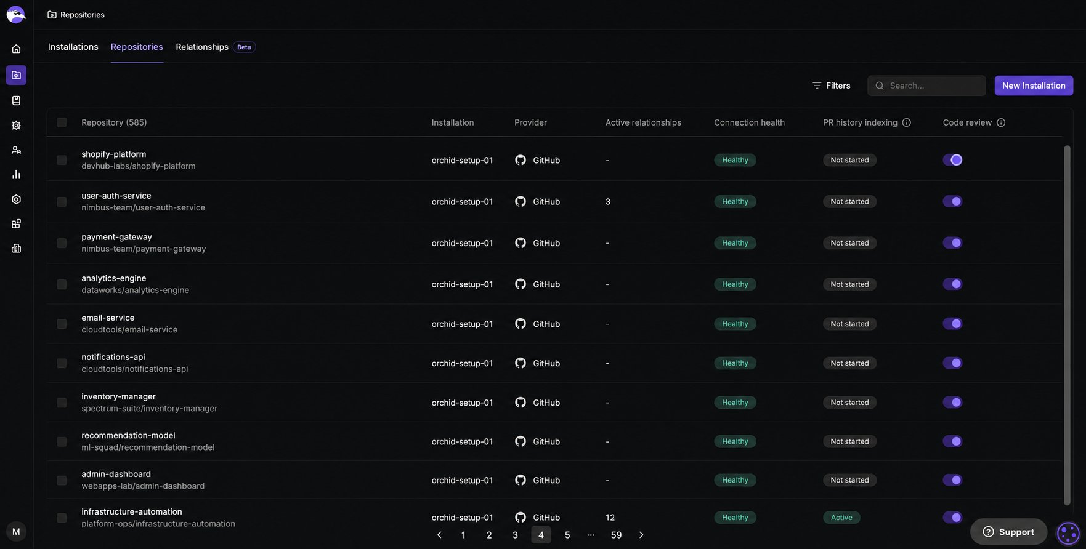Image resolution: width=1086 pixels, height=549 pixels.
Task: Open the hexagon settings sidebar icon
Action: point(16,199)
